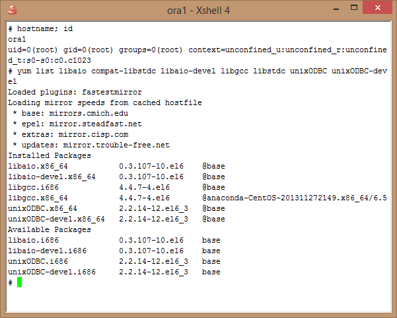
Task: Click the unixODBC-devel.x86_64 package entry
Action: [x=56, y=219]
